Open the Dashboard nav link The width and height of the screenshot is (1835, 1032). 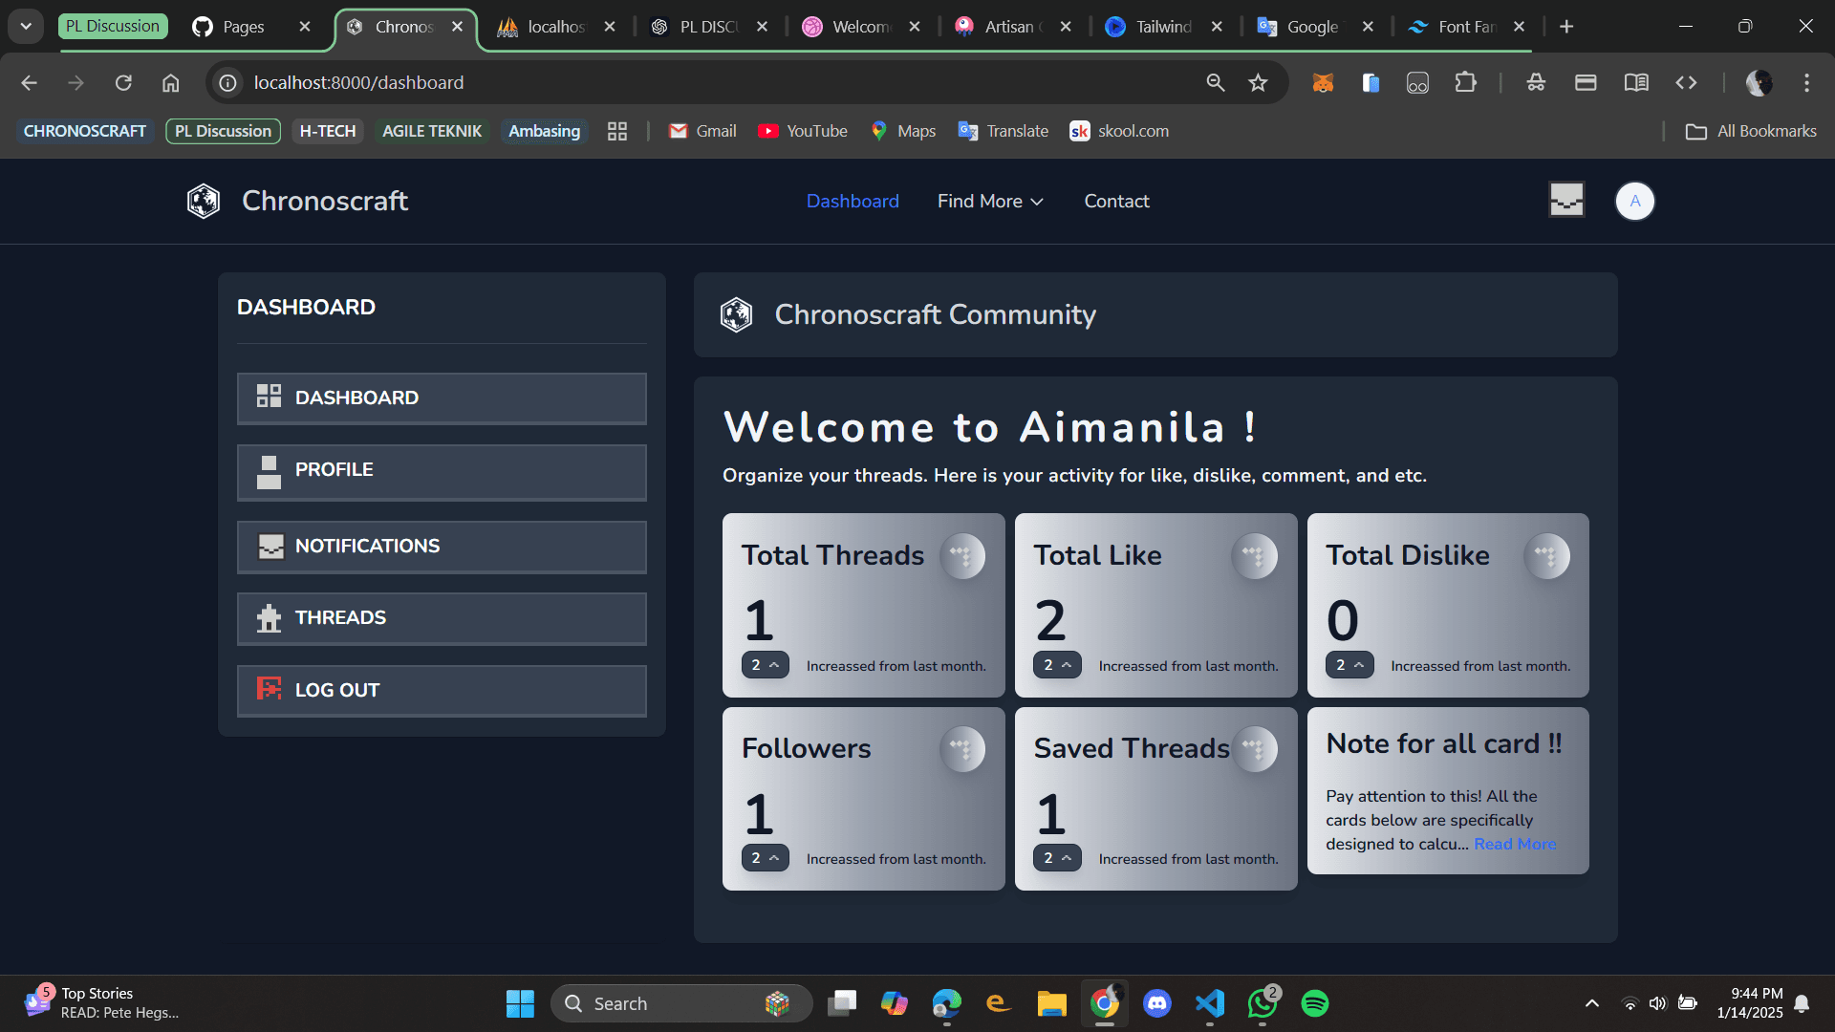(x=853, y=202)
